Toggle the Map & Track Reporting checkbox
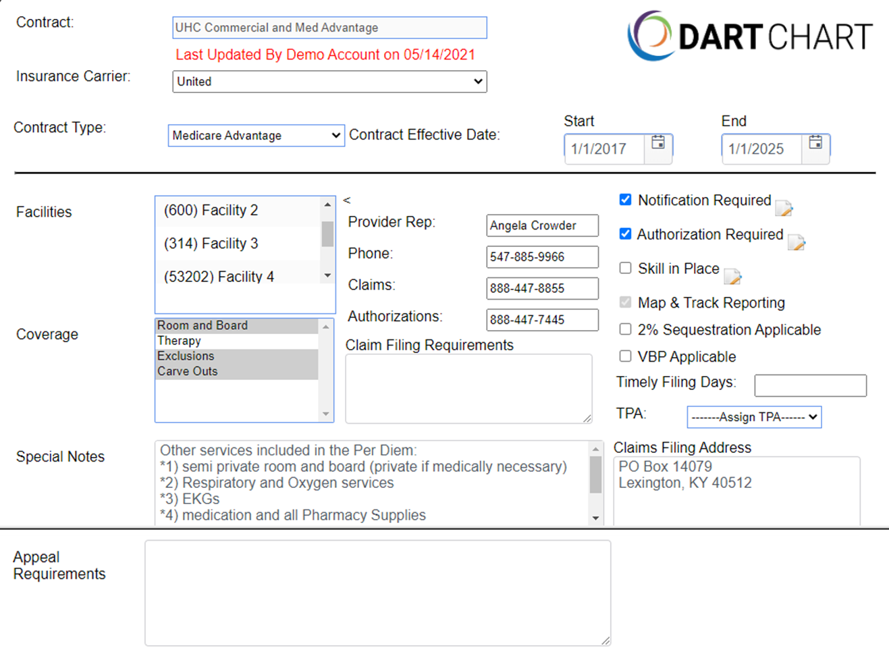The image size is (889, 658). pyautogui.click(x=625, y=302)
